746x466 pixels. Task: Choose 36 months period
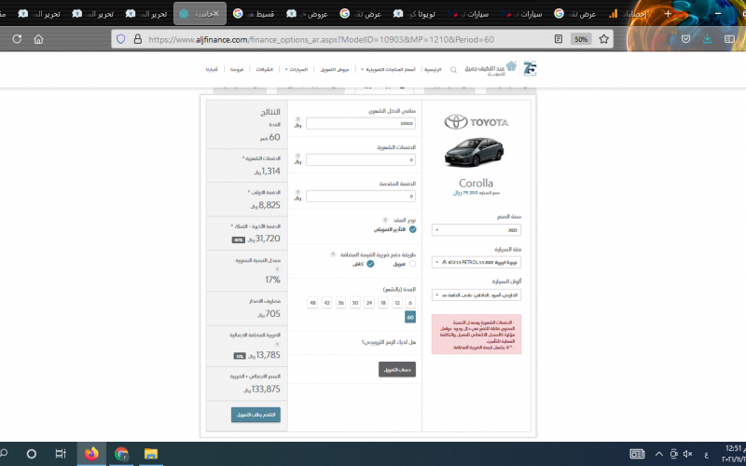point(340,302)
